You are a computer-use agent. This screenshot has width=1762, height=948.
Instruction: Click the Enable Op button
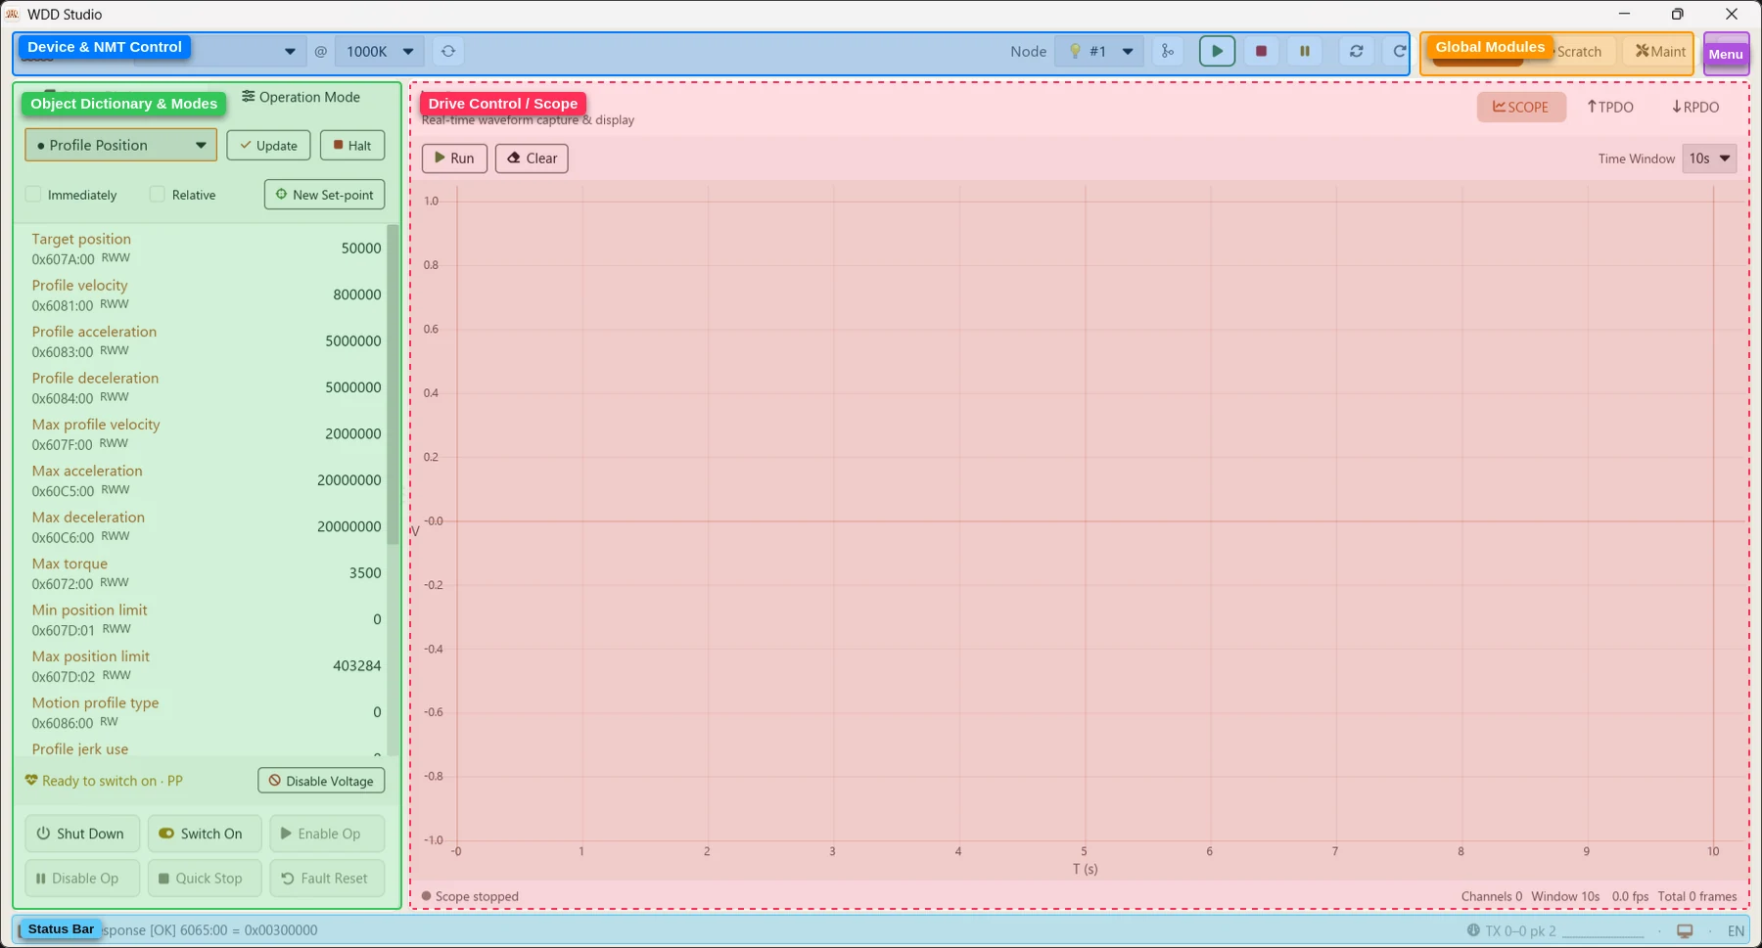tap(327, 834)
